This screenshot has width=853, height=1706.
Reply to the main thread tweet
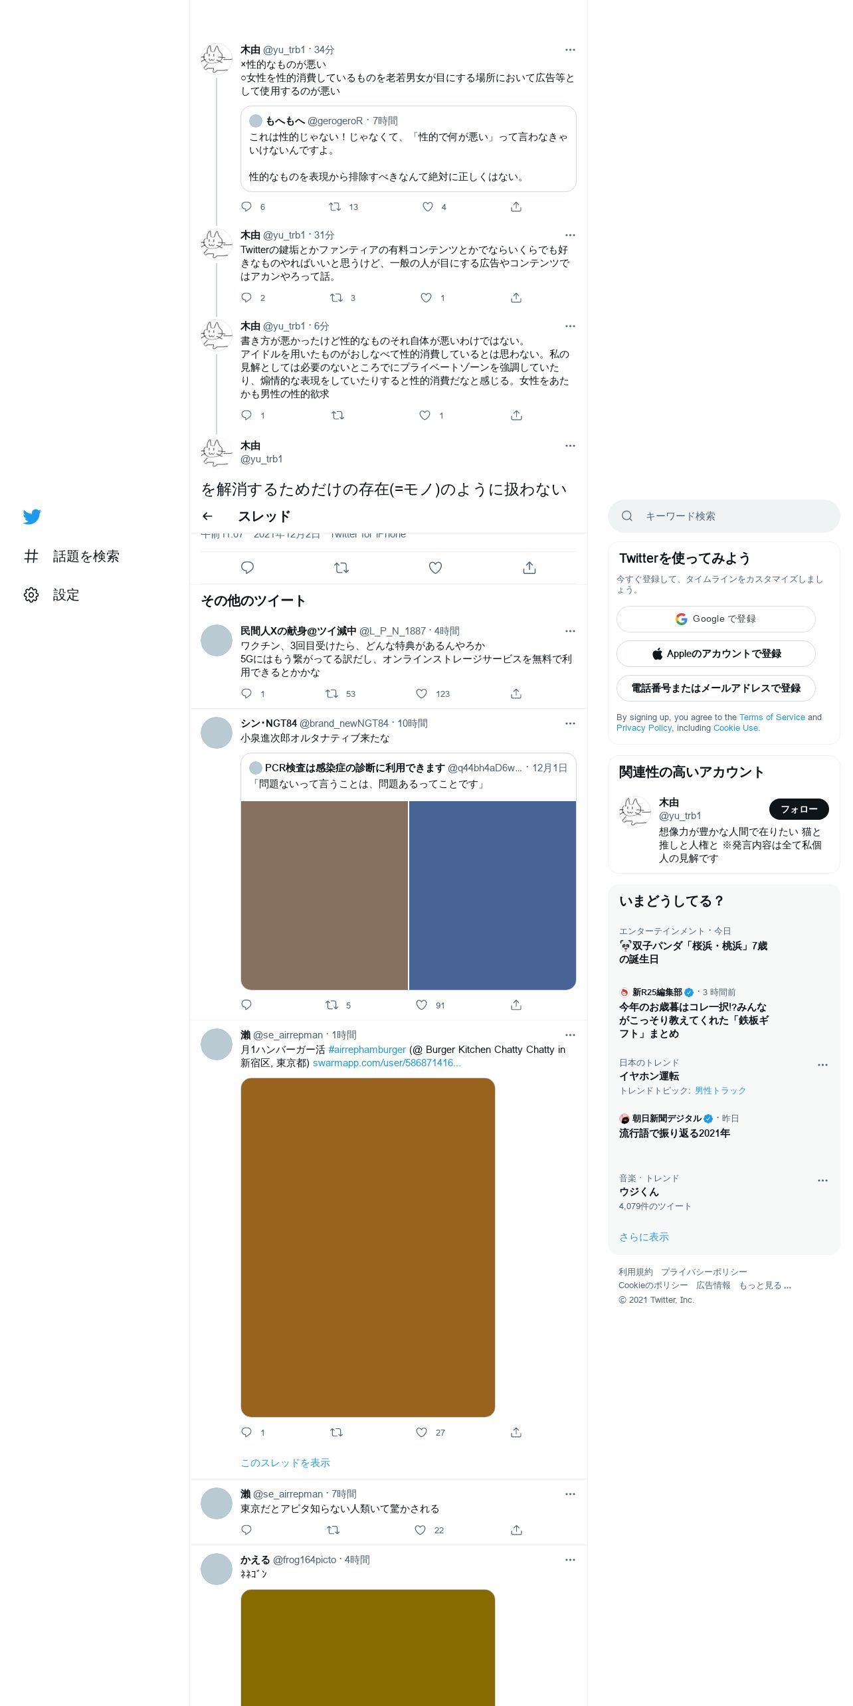pyautogui.click(x=247, y=568)
